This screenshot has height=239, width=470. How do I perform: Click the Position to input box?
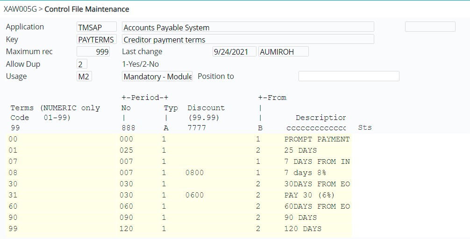coord(349,77)
